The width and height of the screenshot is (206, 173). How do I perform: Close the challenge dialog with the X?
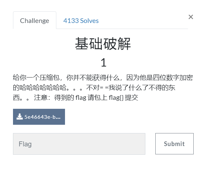[x=191, y=17]
